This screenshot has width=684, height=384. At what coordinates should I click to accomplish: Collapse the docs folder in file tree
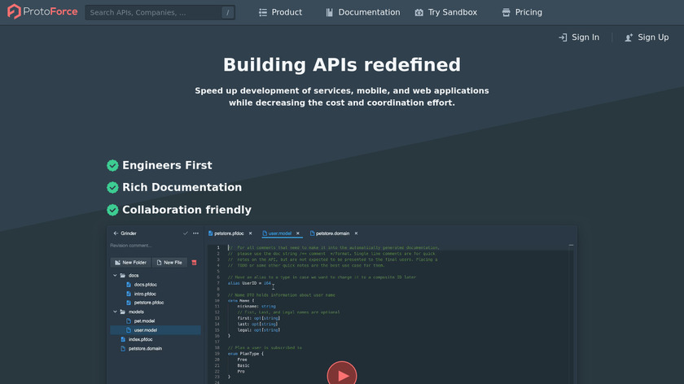[115, 276]
